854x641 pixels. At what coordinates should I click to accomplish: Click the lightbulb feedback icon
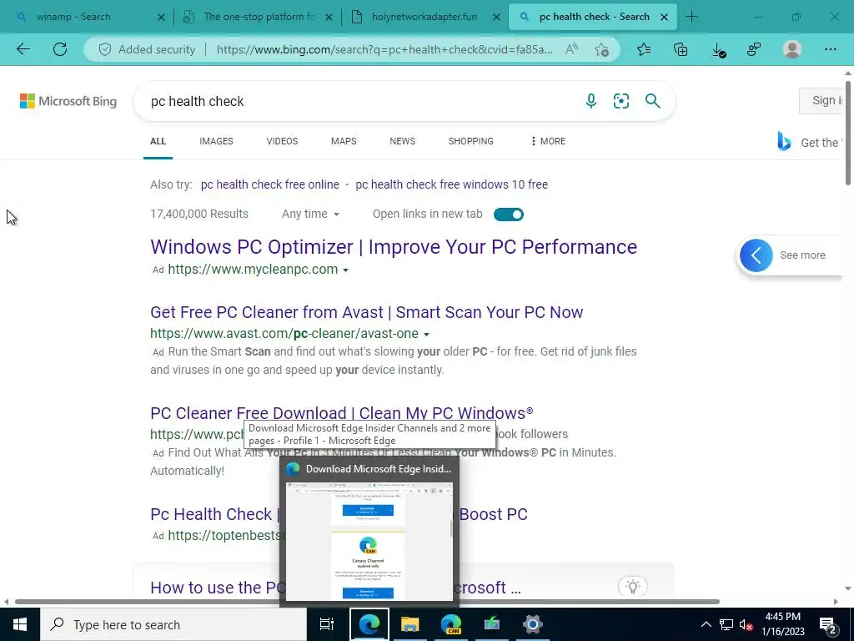click(x=632, y=587)
